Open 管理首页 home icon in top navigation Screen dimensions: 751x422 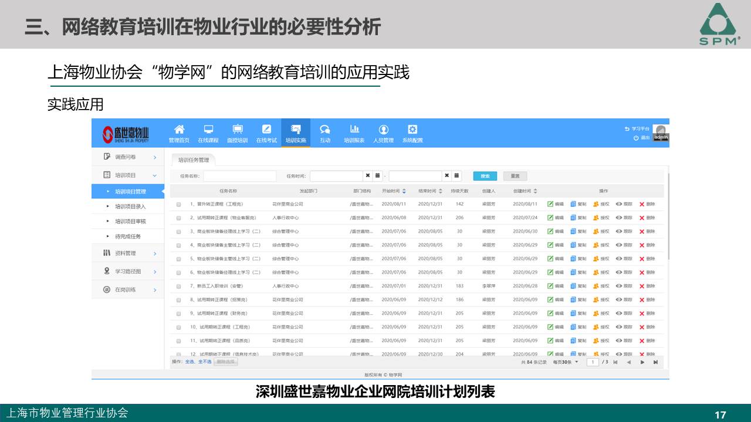[x=179, y=130]
